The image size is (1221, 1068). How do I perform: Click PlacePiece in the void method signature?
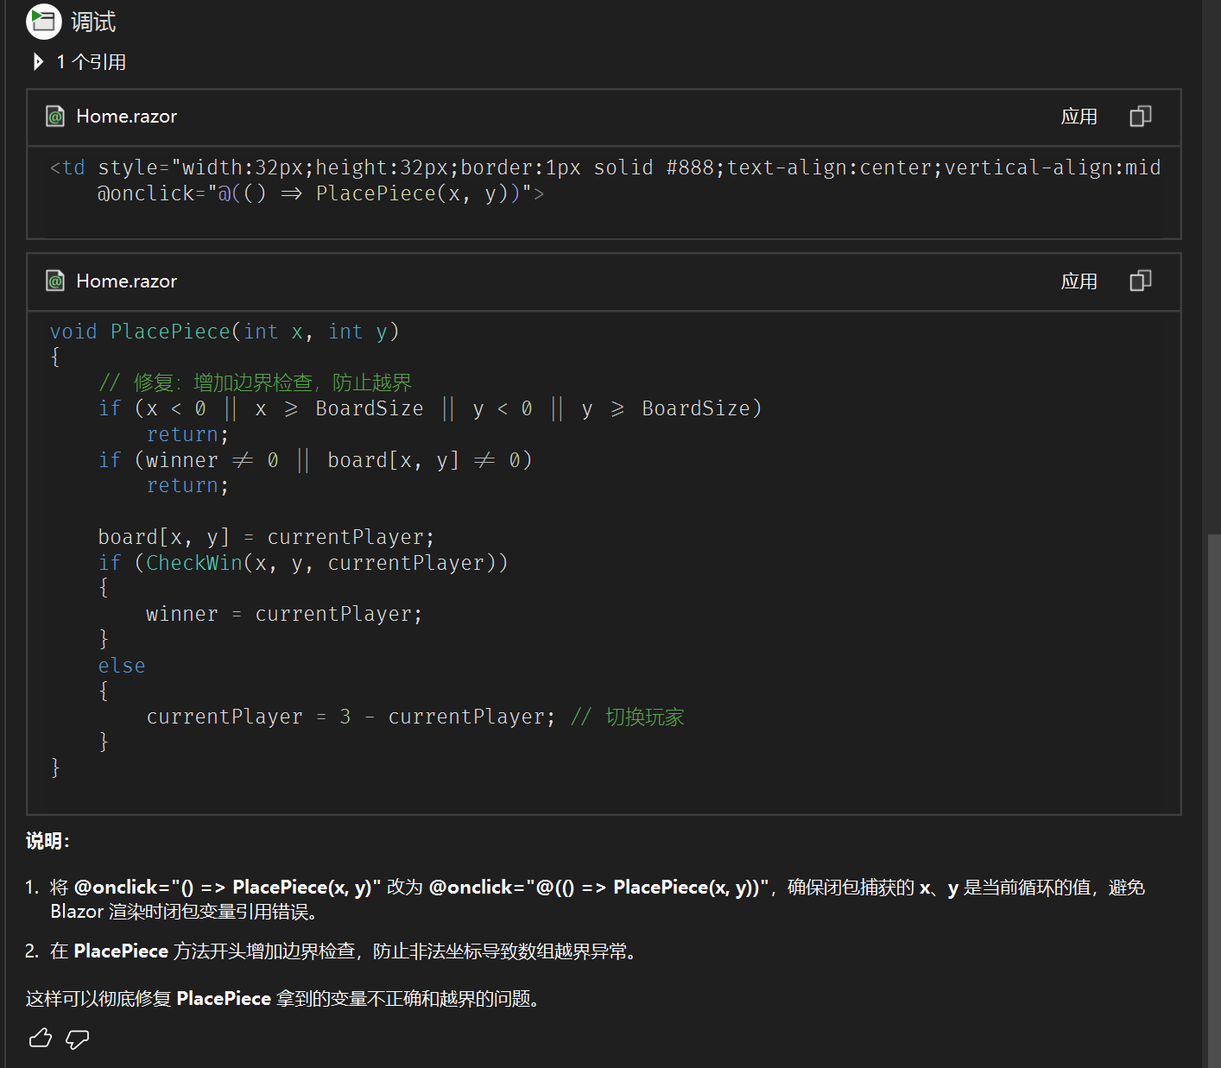click(170, 332)
